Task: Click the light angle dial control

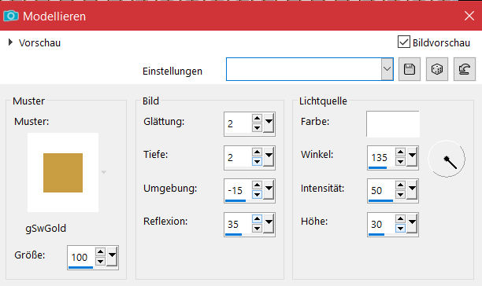Action: (x=447, y=159)
